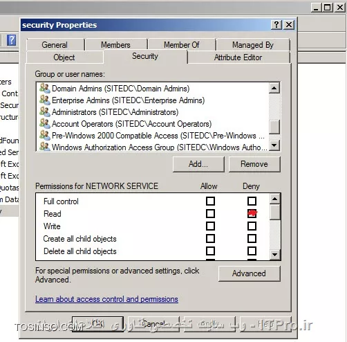Click the Add... button

198,164
